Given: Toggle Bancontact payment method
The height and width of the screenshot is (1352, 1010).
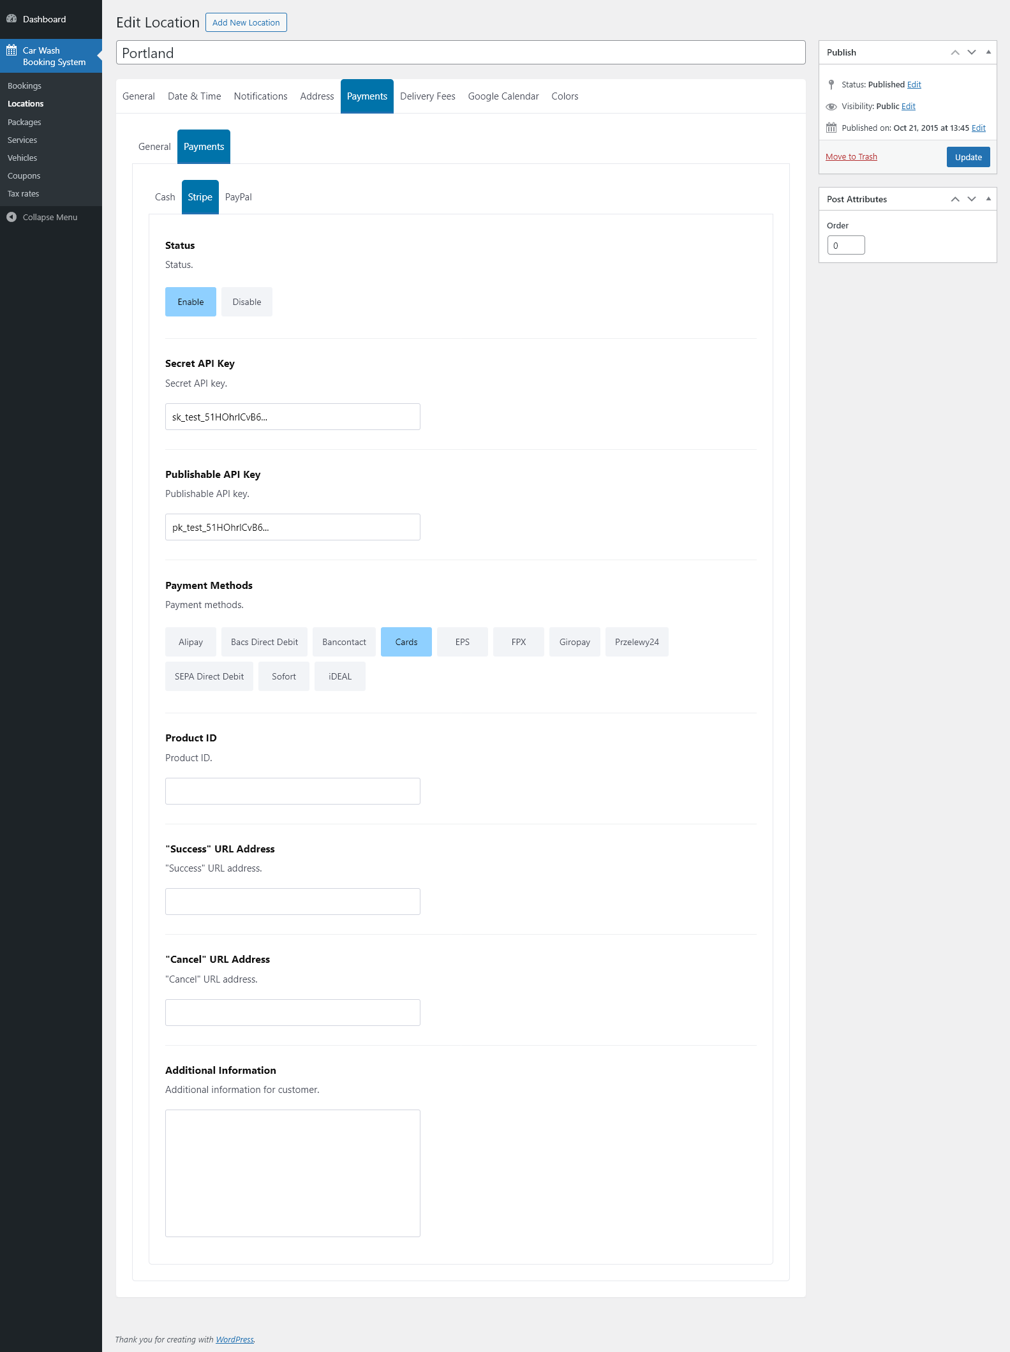Looking at the screenshot, I should [344, 642].
